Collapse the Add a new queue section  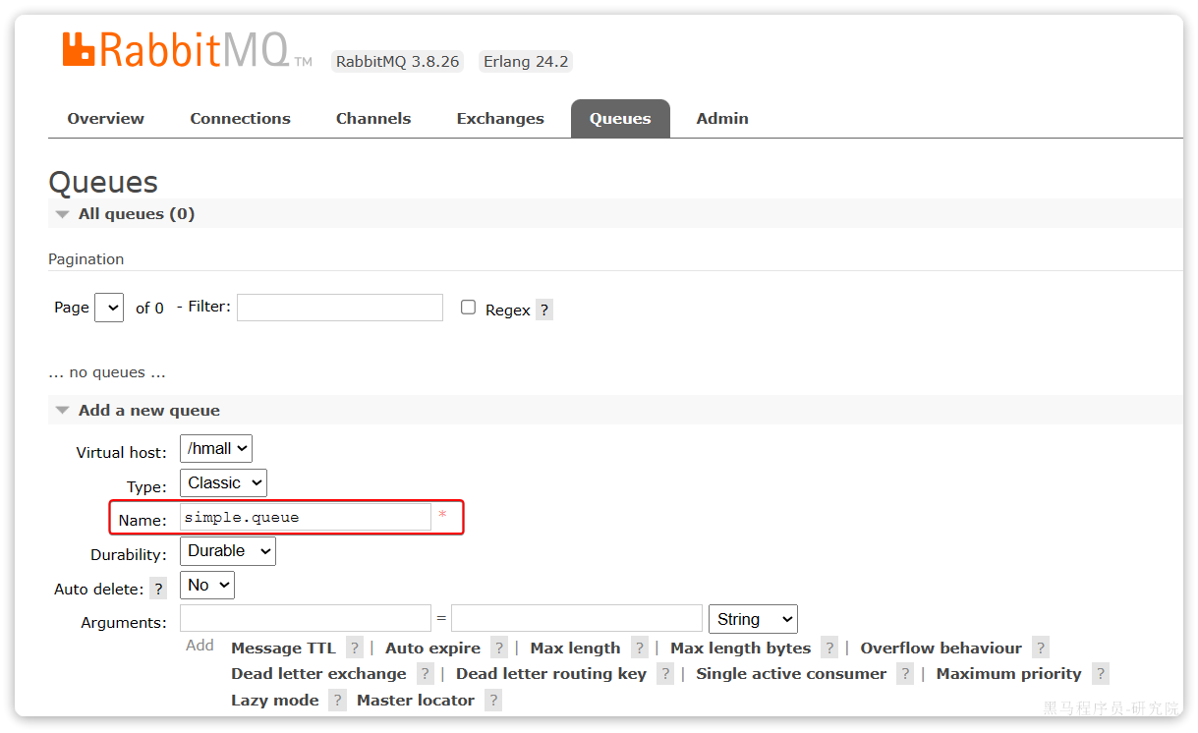tap(62, 410)
